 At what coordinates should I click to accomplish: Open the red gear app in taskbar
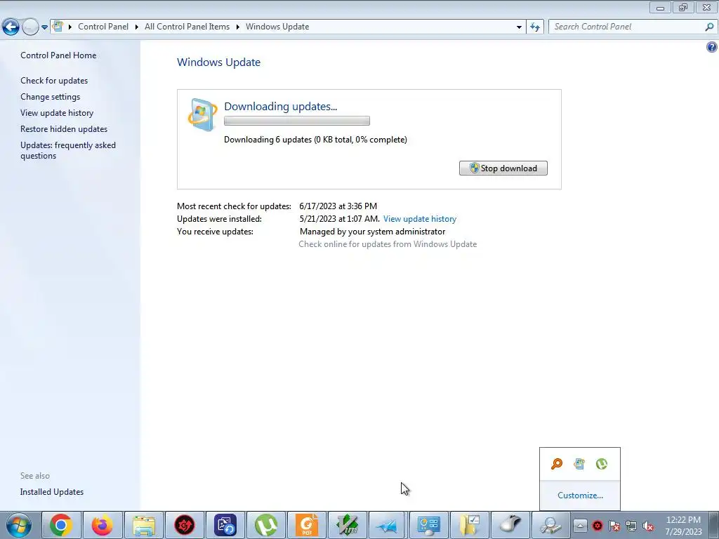coord(185,525)
